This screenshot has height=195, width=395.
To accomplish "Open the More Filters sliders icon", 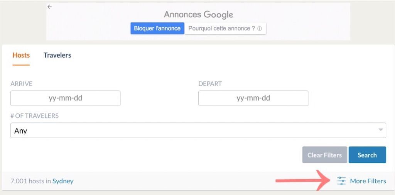I will coord(341,181).
